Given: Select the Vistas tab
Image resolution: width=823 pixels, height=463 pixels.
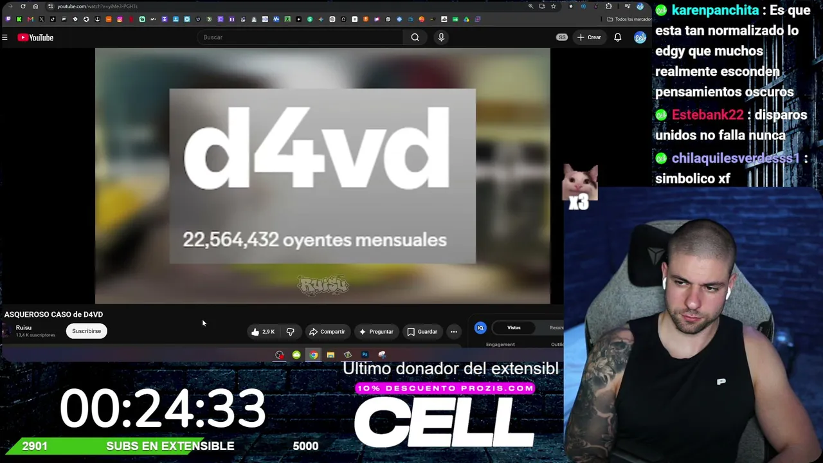Looking at the screenshot, I should (x=514, y=328).
